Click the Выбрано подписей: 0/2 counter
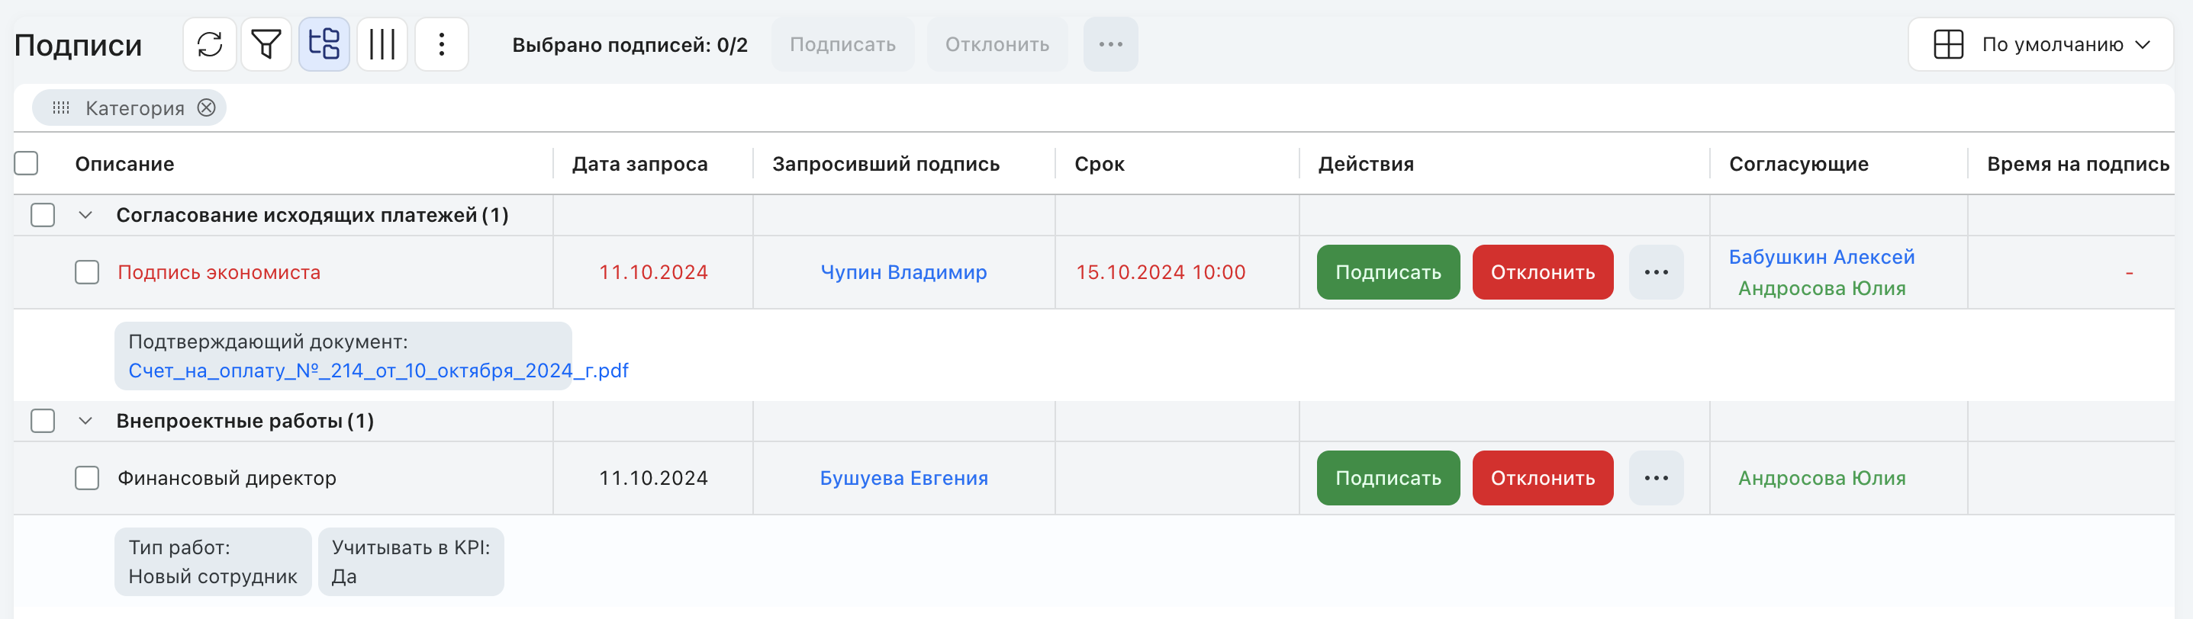The height and width of the screenshot is (619, 2193). [630, 44]
